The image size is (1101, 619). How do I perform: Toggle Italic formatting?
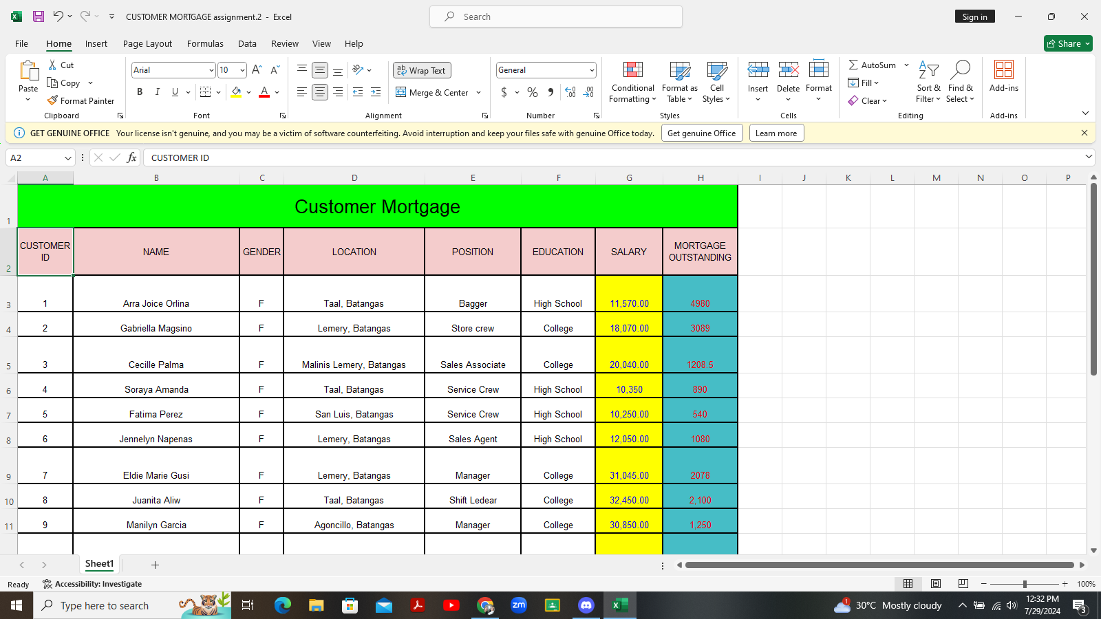[157, 92]
